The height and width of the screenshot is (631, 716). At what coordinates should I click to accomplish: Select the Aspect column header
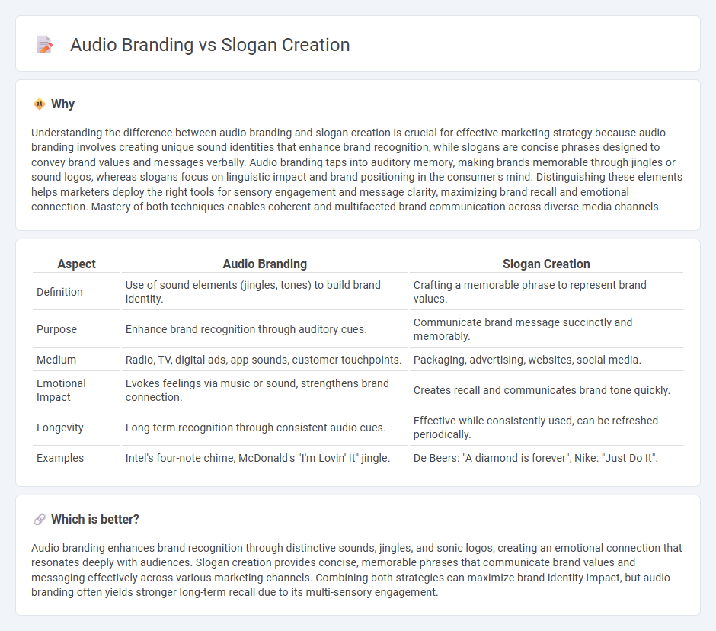[x=76, y=264]
